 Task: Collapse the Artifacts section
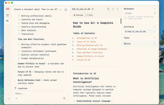coord(155,27)
